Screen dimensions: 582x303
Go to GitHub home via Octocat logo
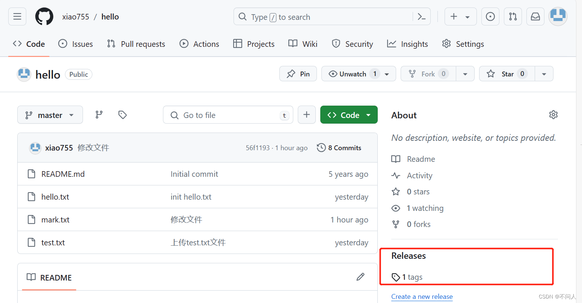click(44, 16)
